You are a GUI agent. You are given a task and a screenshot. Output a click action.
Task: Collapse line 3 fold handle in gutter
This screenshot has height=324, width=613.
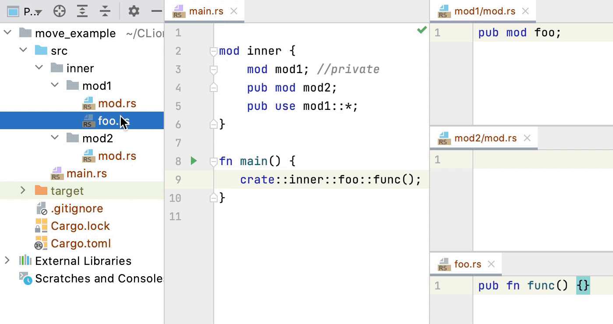coord(213,69)
